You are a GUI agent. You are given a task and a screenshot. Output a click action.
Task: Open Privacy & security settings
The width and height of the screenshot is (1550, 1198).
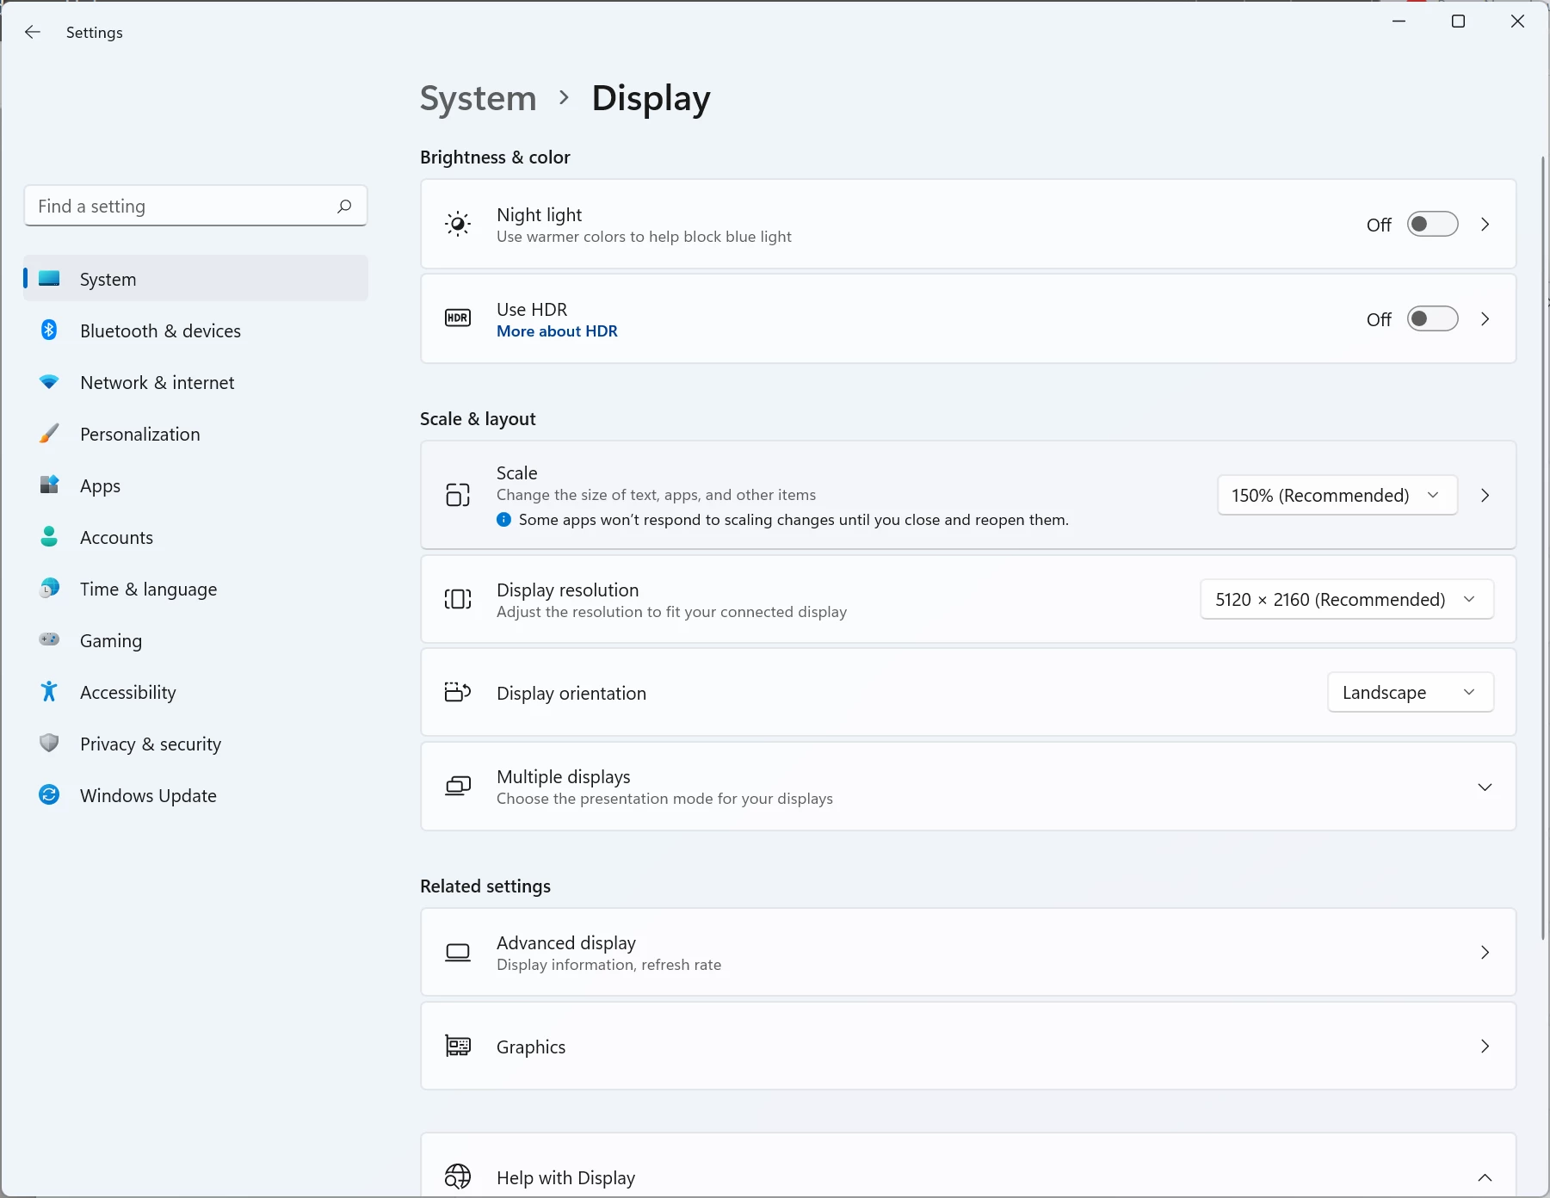click(196, 744)
